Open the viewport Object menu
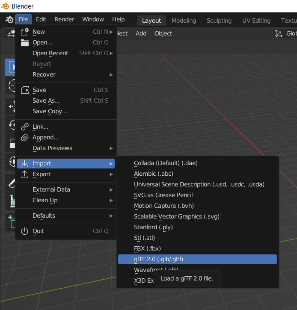The height and width of the screenshot is (310, 297). point(163,34)
